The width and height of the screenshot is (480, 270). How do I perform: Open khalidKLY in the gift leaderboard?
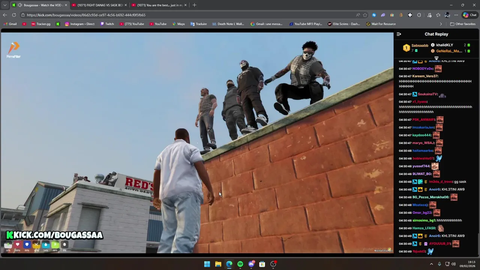[444, 45]
